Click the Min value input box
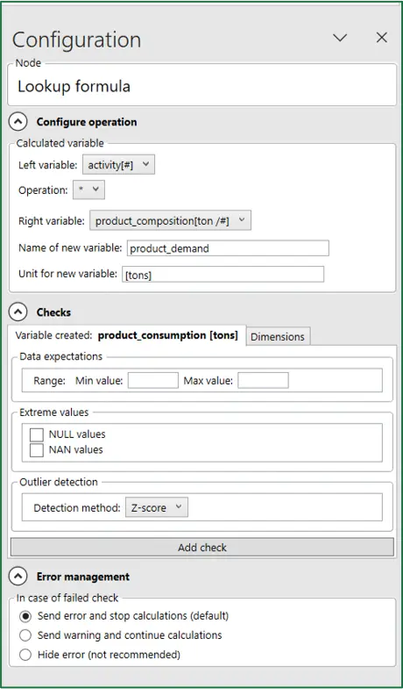The image size is (403, 689). 153,381
